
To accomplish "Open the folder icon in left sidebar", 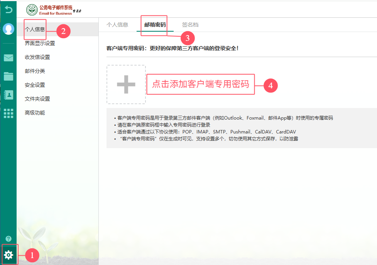I will (8, 76).
